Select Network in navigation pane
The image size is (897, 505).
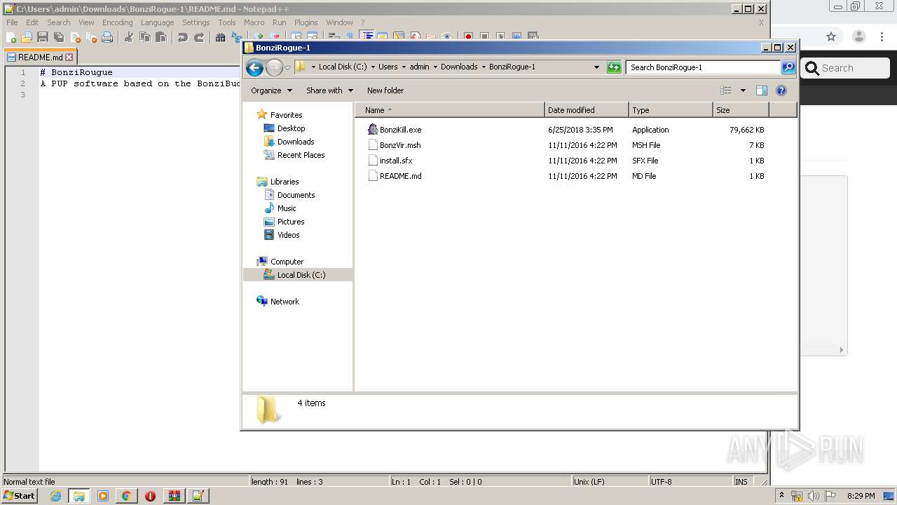(x=285, y=302)
